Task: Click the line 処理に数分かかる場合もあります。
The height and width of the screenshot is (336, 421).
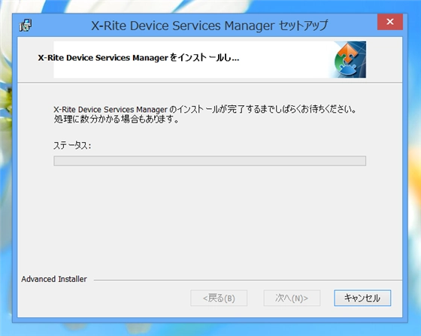Action: click(x=117, y=120)
